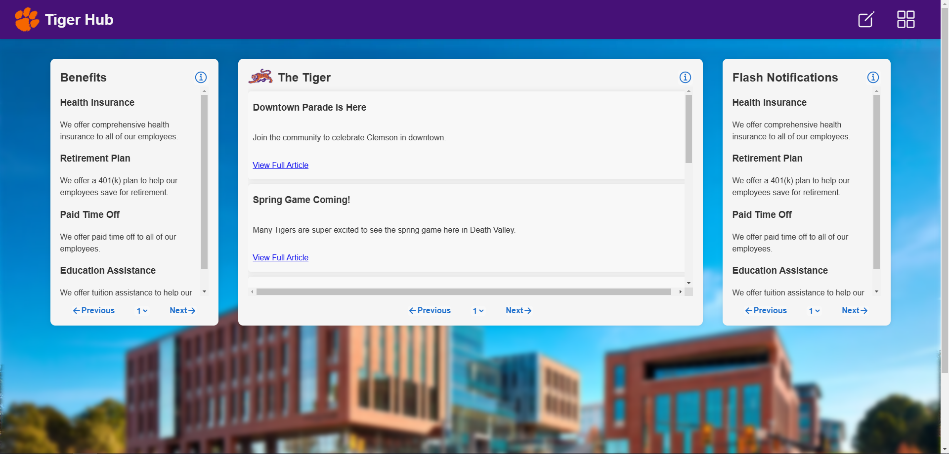949x454 pixels.
Task: Open Flash Notifications page number dropdown
Action: 815,311
